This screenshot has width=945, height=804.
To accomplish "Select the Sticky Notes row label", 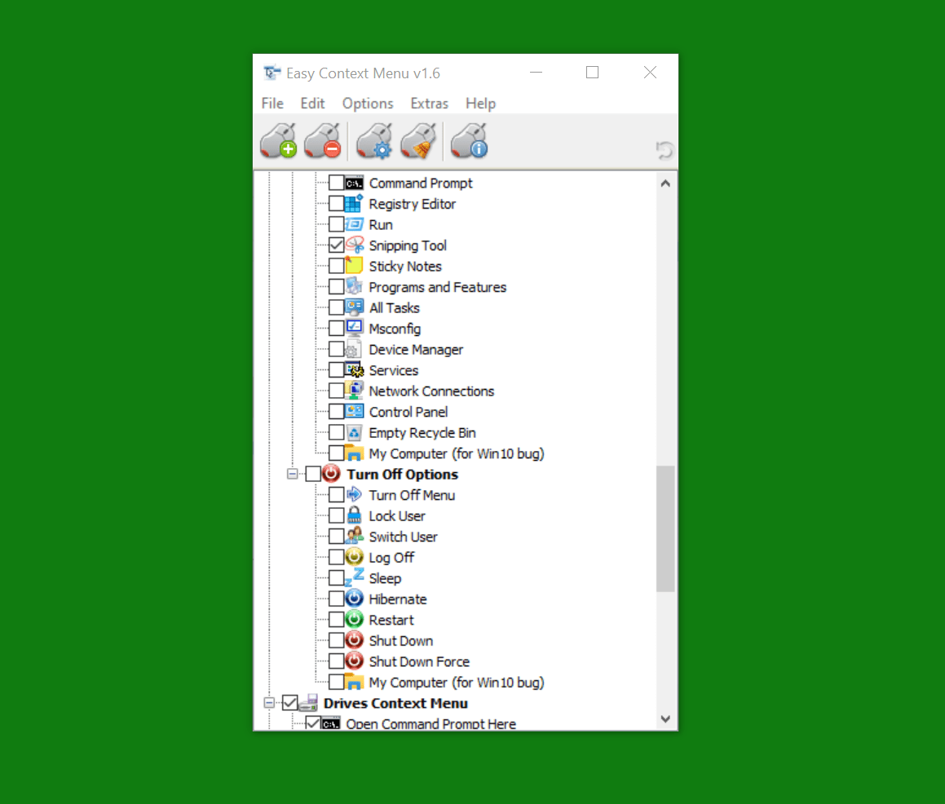I will coord(405,267).
